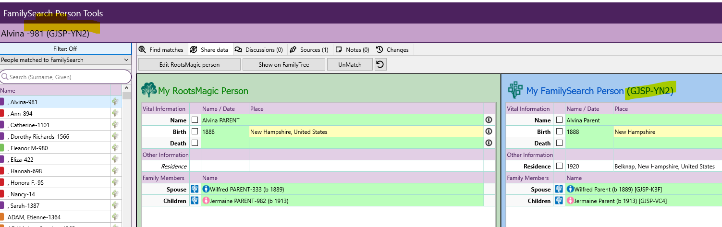Viewport: 722px width, 227px height.
Task: Click Jermaine Parent (b 1913) [GJSP-VC4]
Action: [621, 201]
